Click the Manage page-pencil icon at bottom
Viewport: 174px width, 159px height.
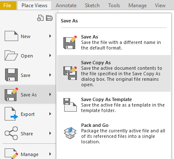pyautogui.click(x=11, y=154)
